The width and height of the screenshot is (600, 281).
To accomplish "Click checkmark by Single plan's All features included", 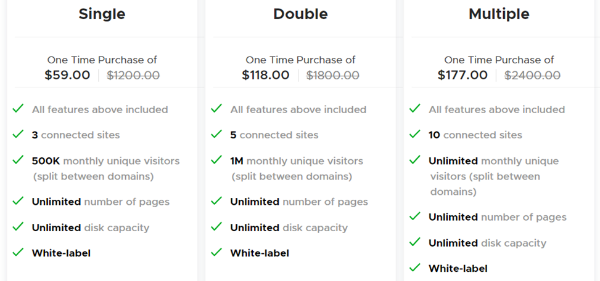I will (18, 109).
